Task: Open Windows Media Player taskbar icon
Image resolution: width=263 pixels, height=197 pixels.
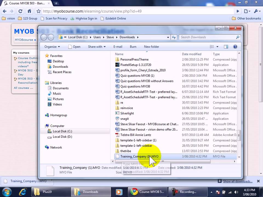Action: tap(119, 192)
